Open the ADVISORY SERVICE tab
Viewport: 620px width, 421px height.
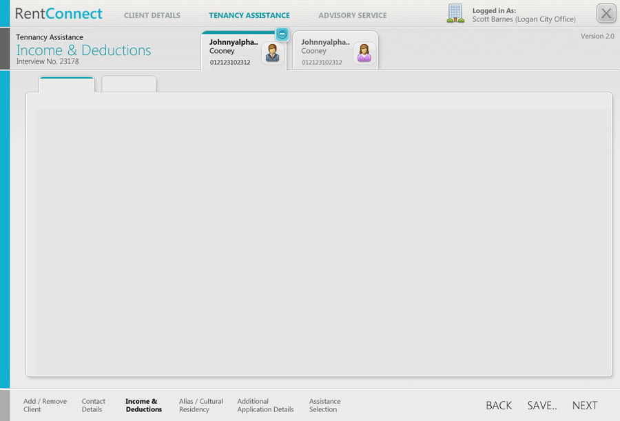(352, 14)
